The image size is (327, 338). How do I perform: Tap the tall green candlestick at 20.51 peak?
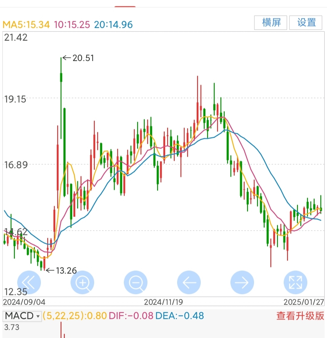pos(61,98)
